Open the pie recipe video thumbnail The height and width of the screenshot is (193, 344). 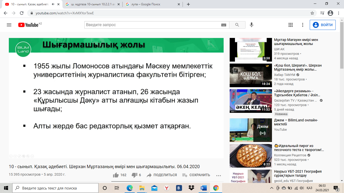pos(251,156)
